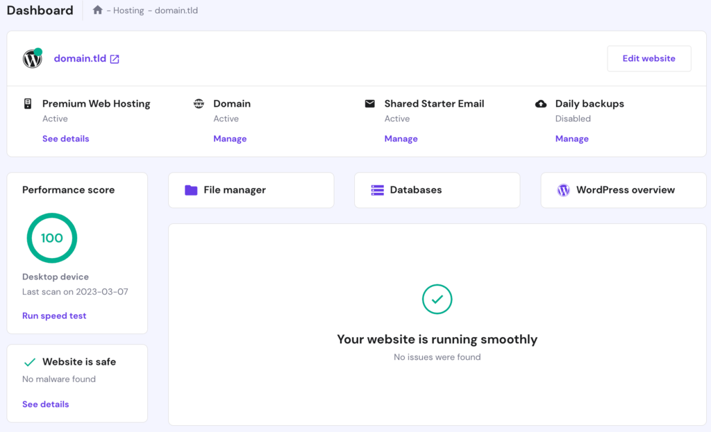Select the globe icon beside Domain
This screenshot has width=711, height=432.
pos(198,103)
